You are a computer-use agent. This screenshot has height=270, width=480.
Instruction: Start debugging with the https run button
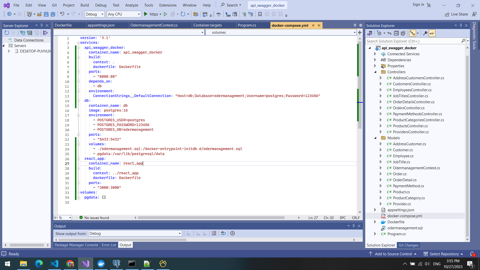coord(146,14)
